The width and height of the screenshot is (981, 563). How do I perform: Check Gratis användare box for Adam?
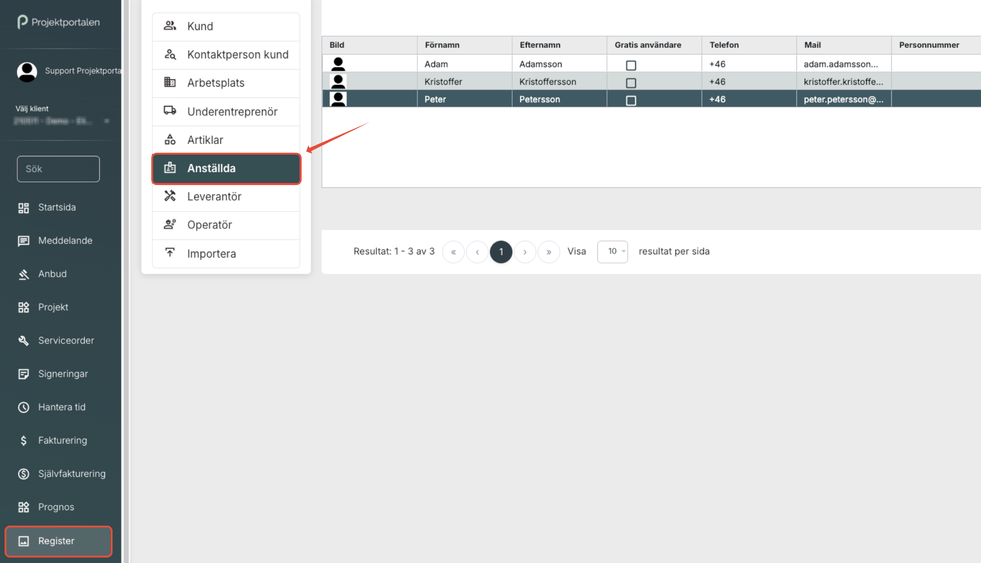click(631, 65)
